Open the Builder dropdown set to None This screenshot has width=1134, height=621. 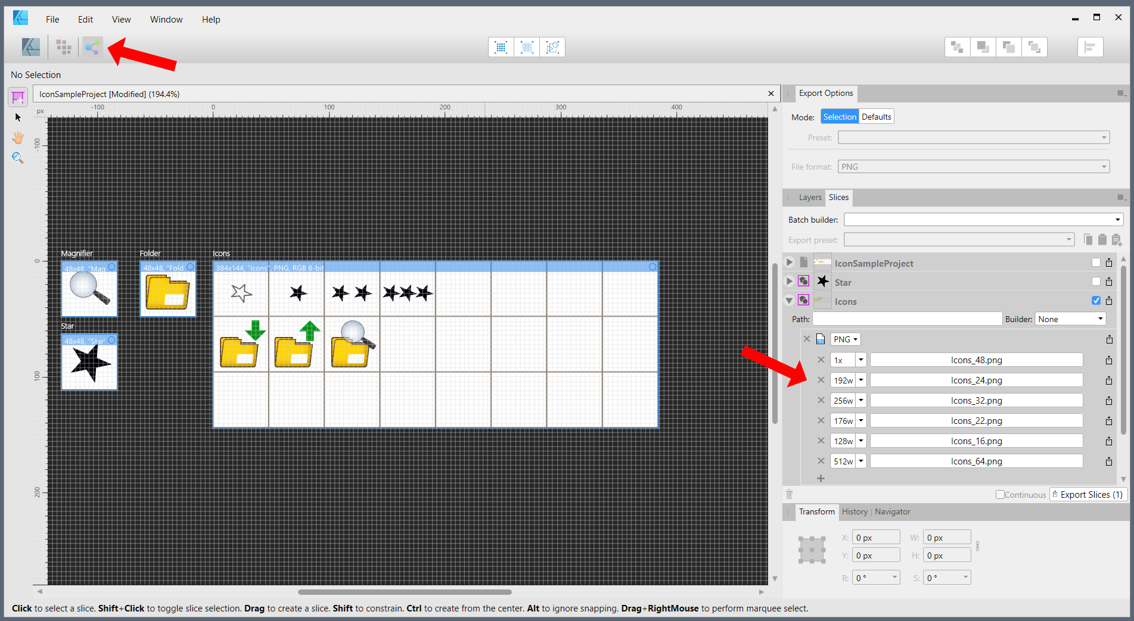click(1070, 319)
